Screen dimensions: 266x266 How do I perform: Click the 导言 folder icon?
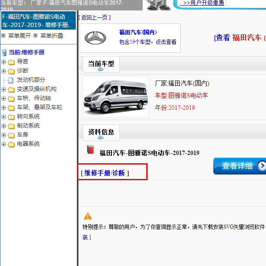point(11,62)
